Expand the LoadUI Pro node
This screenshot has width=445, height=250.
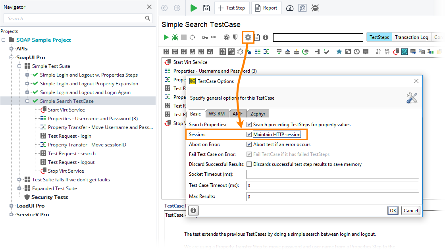click(12, 206)
